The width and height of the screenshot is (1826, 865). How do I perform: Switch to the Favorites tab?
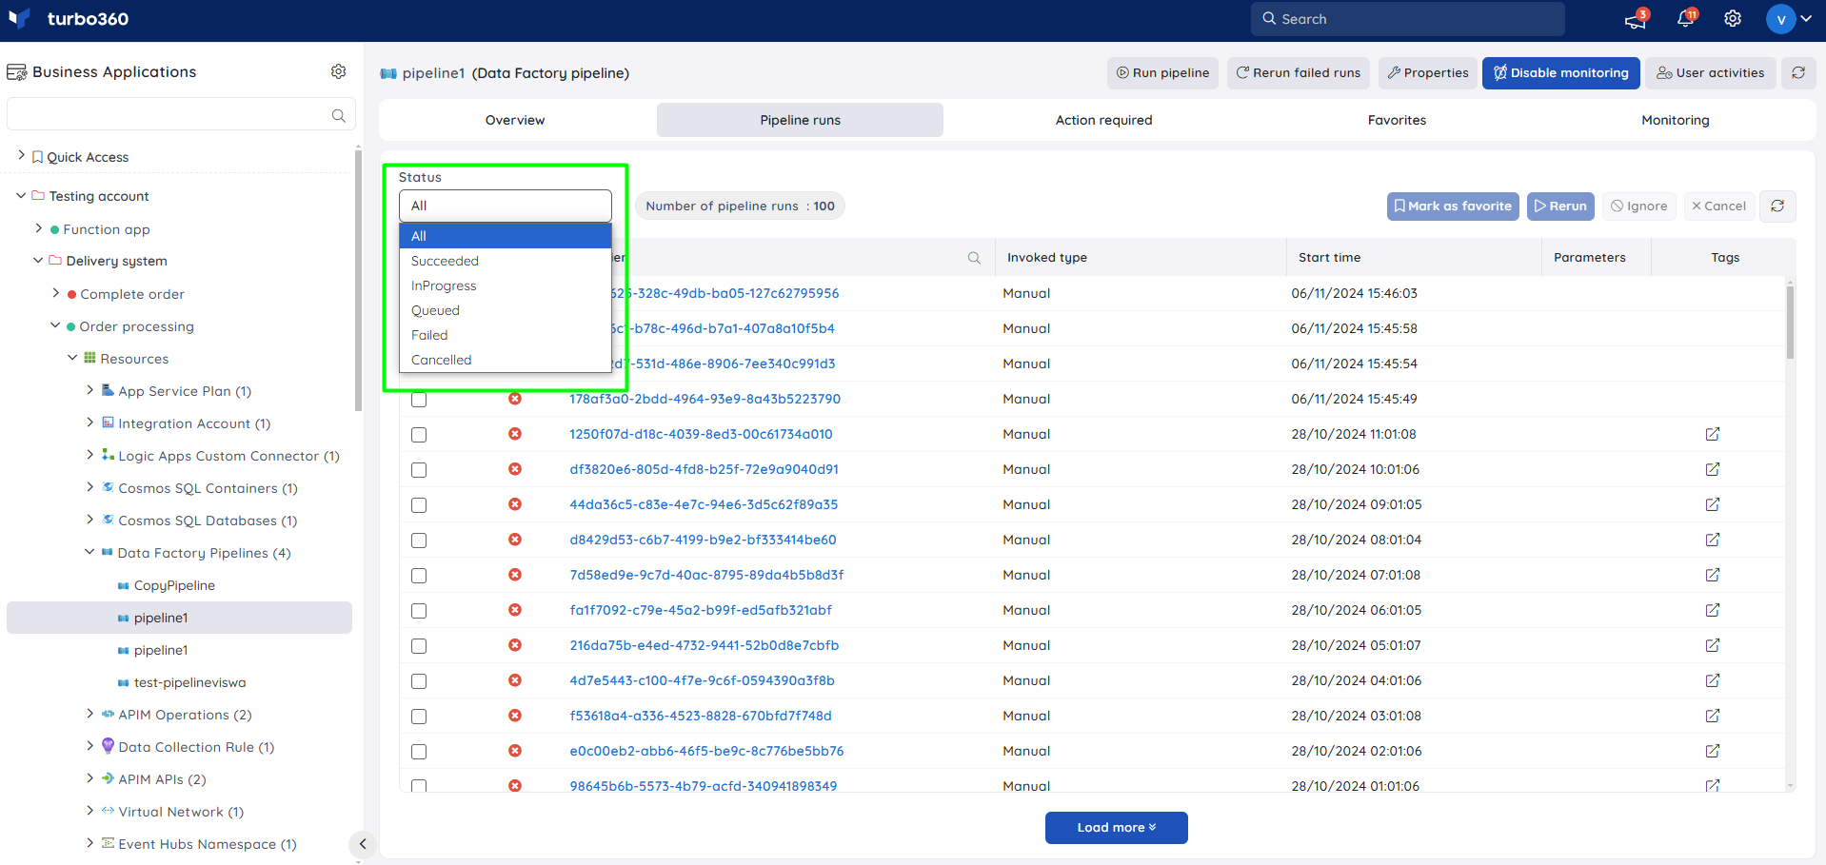[1397, 120]
